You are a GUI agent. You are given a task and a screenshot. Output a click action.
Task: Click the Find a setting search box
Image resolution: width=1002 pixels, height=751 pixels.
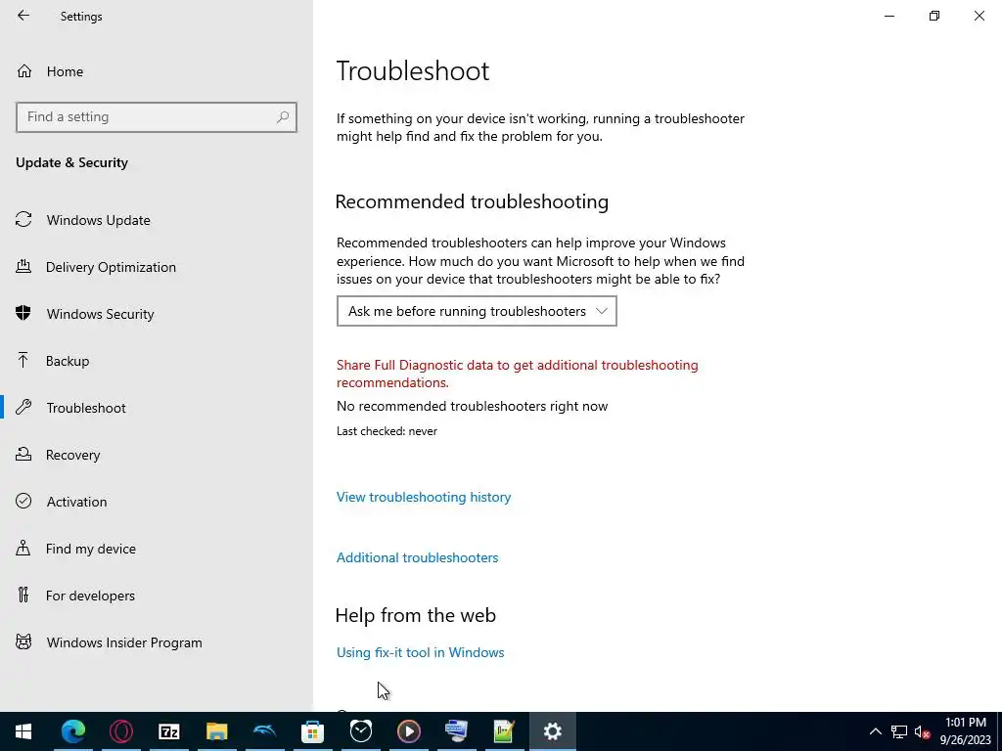(157, 117)
